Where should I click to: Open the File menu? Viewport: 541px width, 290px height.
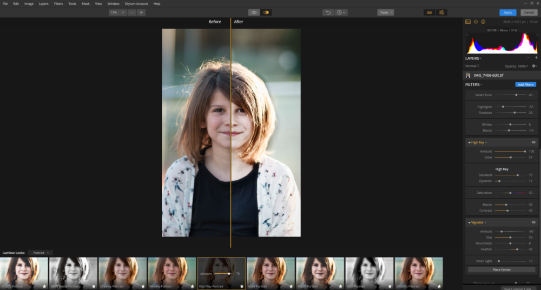5,3
